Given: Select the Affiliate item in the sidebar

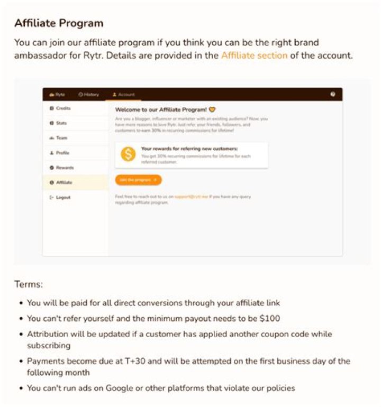Looking at the screenshot, I should click(63, 182).
